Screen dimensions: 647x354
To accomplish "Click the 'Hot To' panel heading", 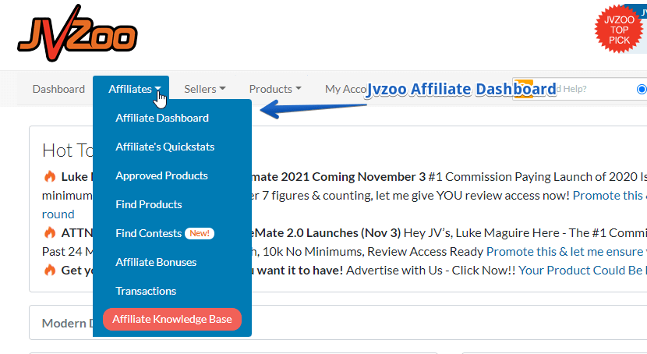I will (x=68, y=150).
